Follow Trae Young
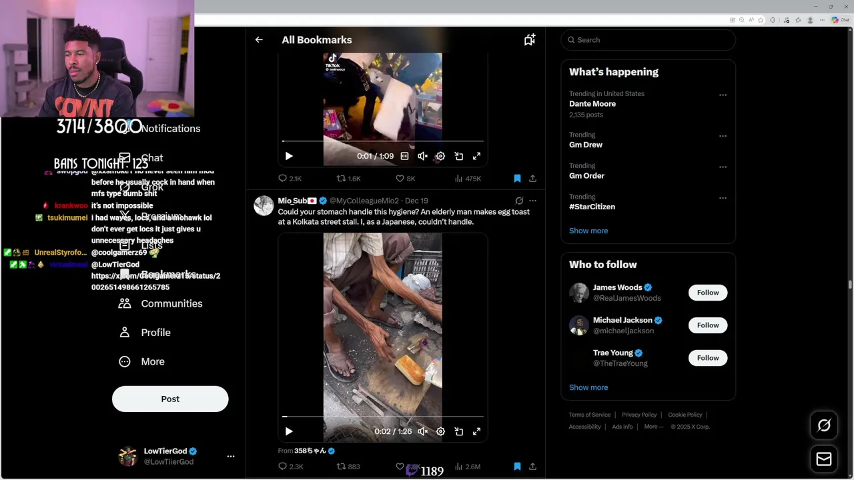854x480 pixels. 708,358
